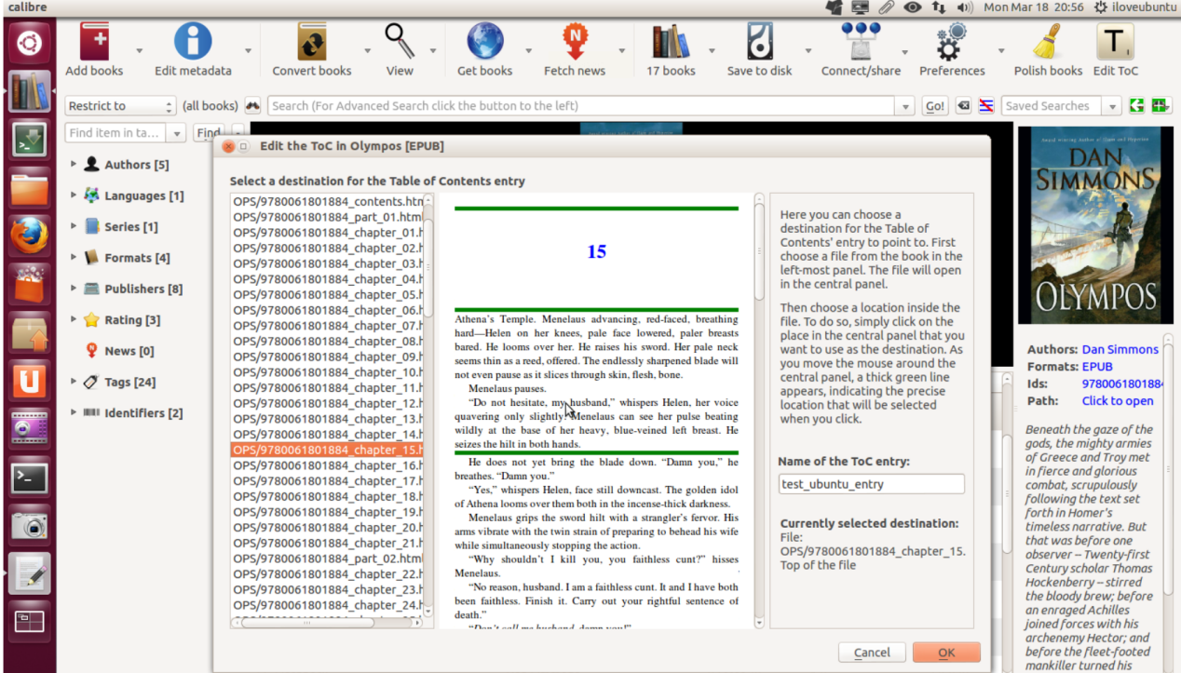Click the Fetch news icon
Image resolution: width=1181 pixels, height=673 pixels.
[x=575, y=43]
